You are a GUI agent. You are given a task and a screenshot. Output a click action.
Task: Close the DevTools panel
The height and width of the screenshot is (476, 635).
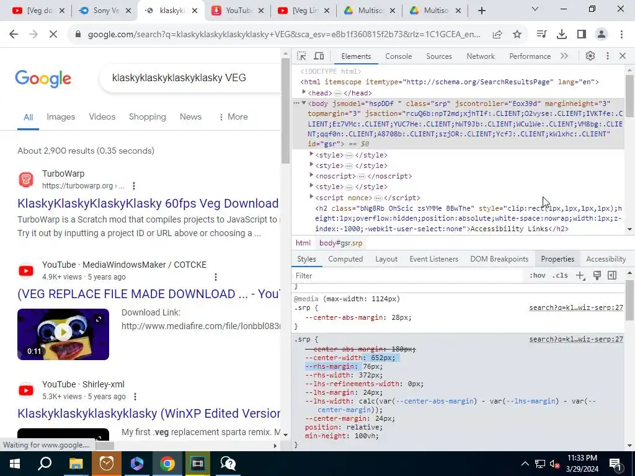[x=623, y=56]
